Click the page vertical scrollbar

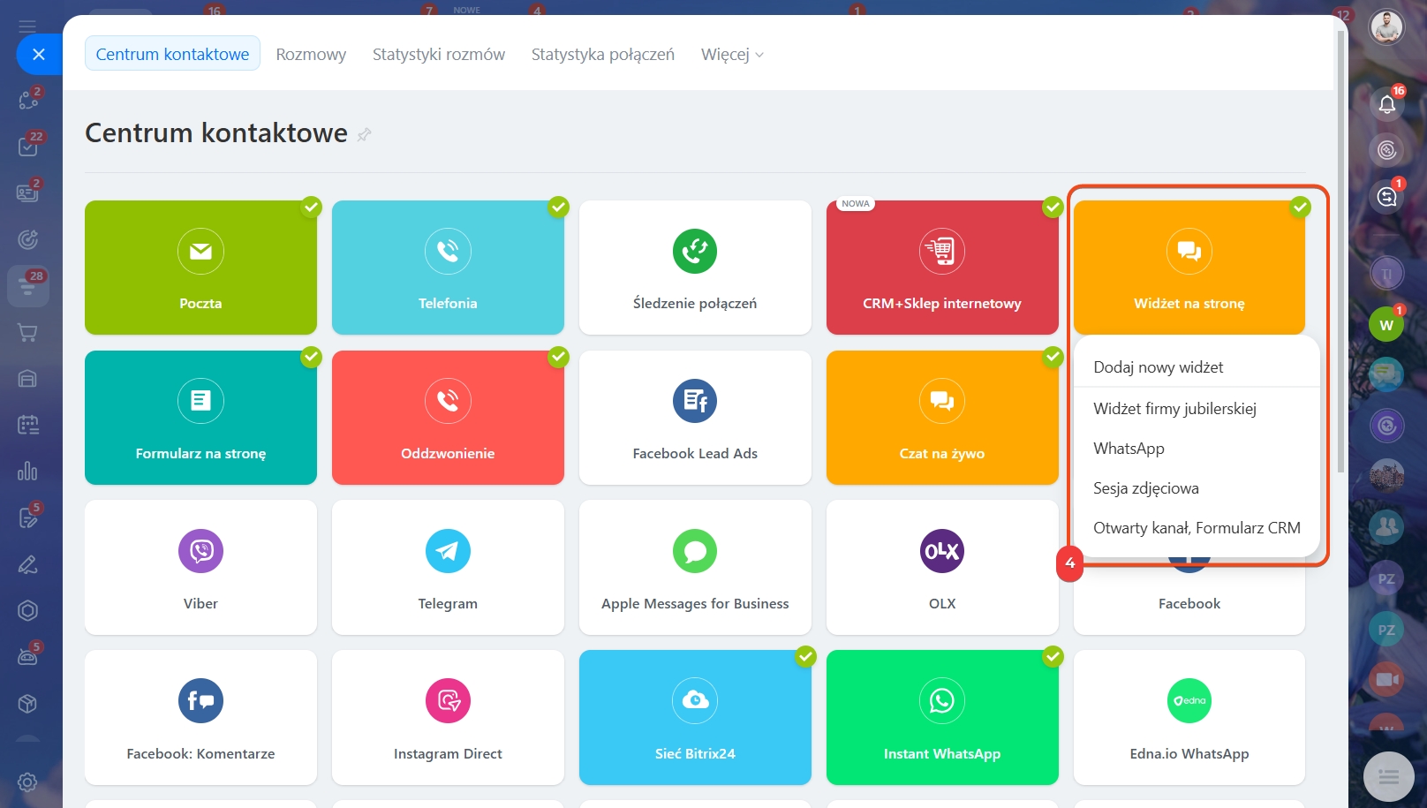tap(1341, 252)
